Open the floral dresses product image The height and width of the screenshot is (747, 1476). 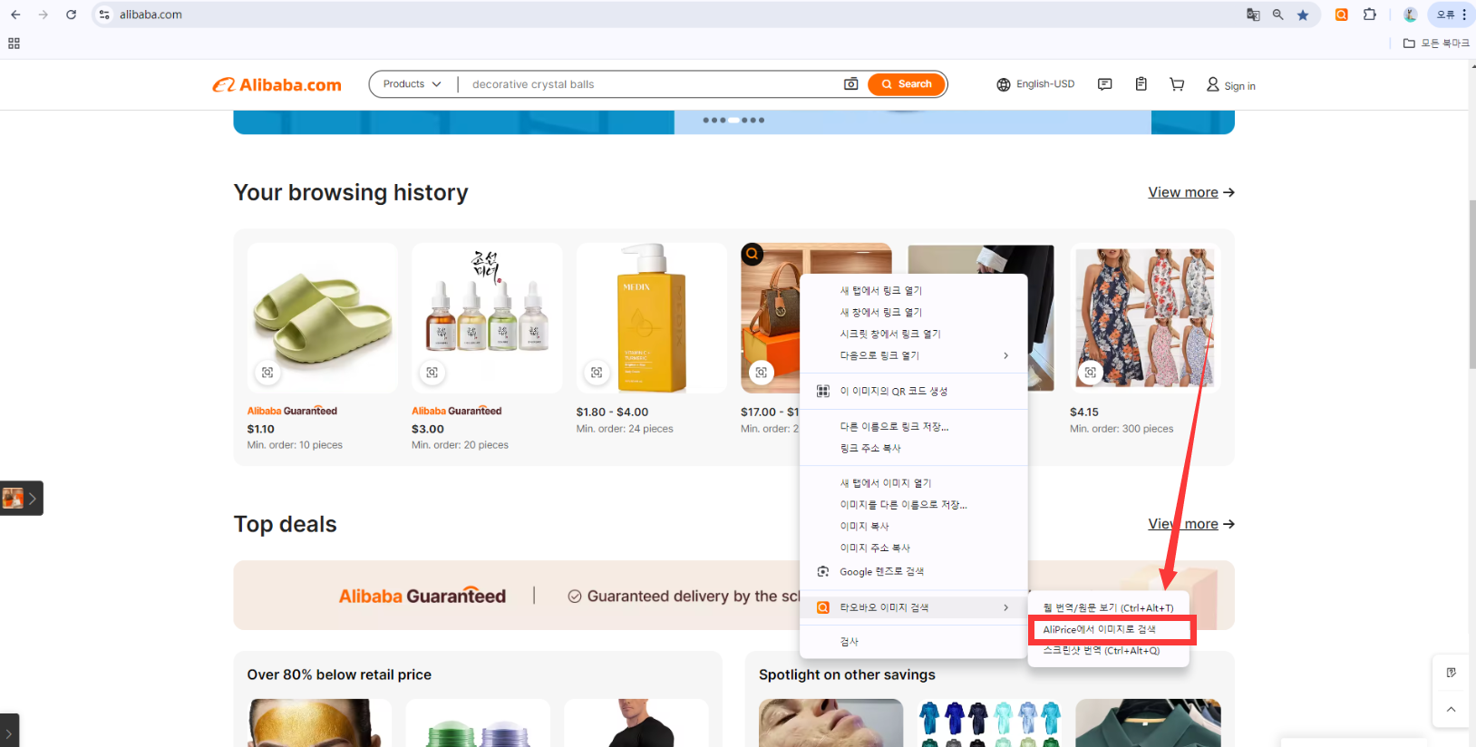pyautogui.click(x=1145, y=317)
